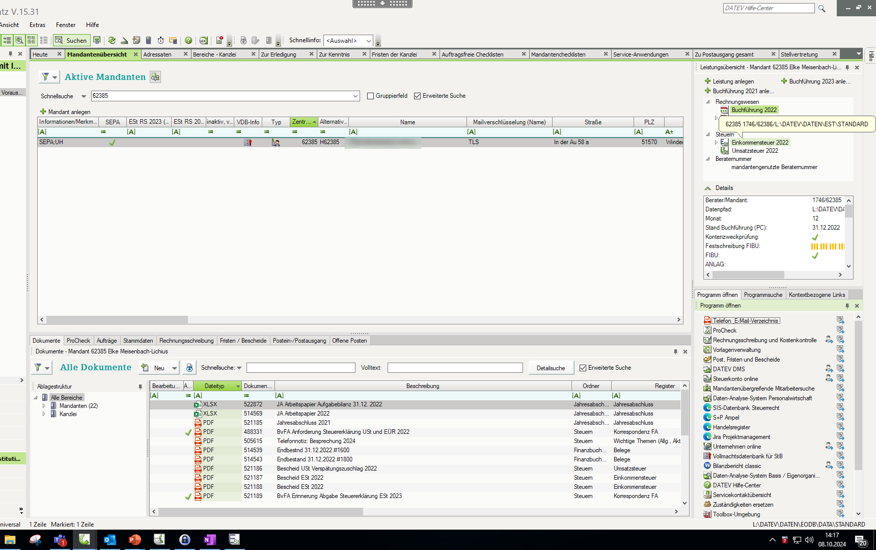Expand the Mandanten (22) tree node
This screenshot has width=876, height=550.
tap(44, 406)
